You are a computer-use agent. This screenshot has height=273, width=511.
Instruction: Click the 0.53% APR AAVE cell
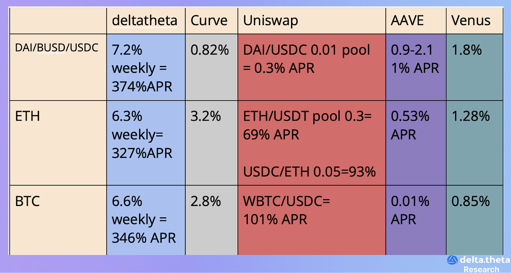(x=416, y=143)
